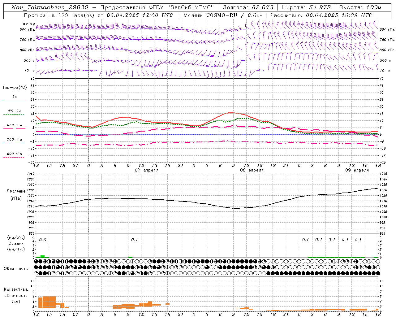Click the Долгота: 82.673 value

[248, 7]
